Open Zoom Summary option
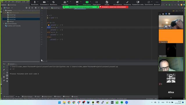Screen dimensions: 186x105 coord(107,3)
